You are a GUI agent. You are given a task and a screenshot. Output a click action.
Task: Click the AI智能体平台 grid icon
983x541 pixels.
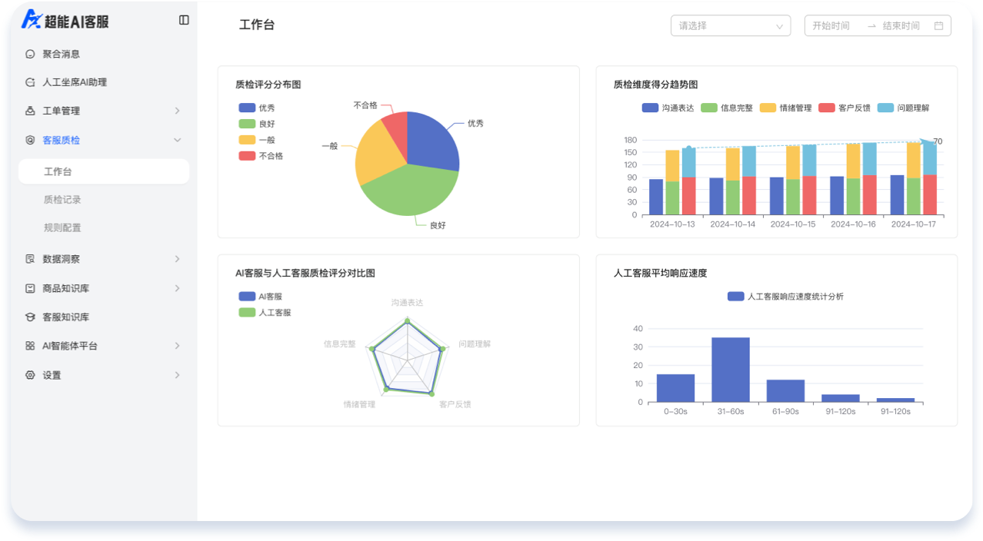click(30, 346)
